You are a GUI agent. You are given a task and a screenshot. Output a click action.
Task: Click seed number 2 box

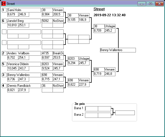pyautogui.click(x=4, y=53)
